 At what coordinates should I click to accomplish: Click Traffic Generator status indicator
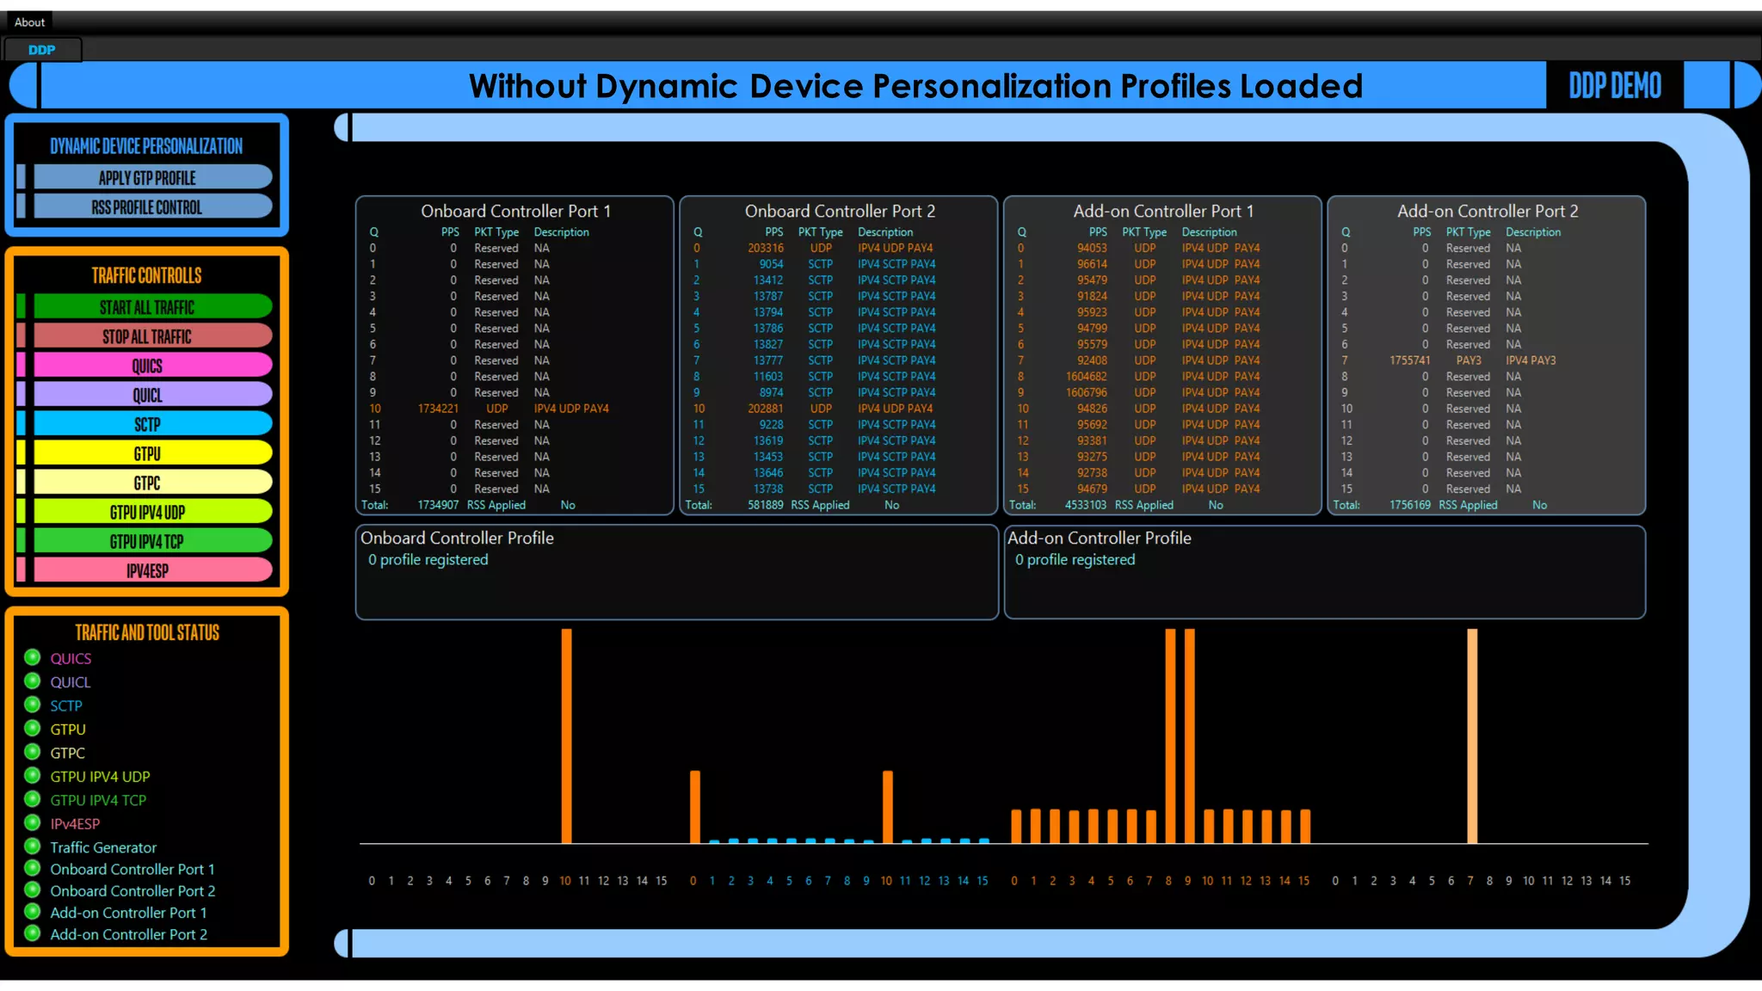click(33, 846)
